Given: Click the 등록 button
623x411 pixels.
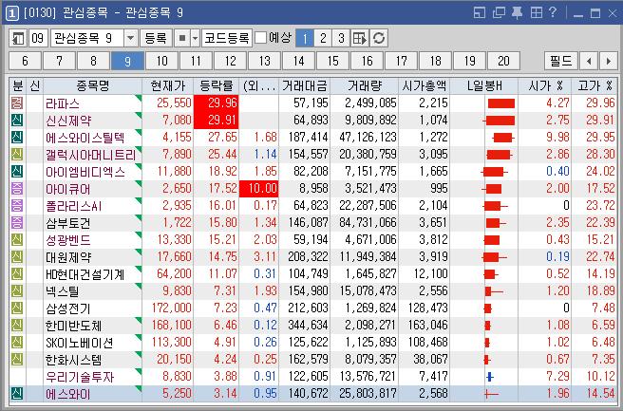Looking at the screenshot, I should [156, 39].
